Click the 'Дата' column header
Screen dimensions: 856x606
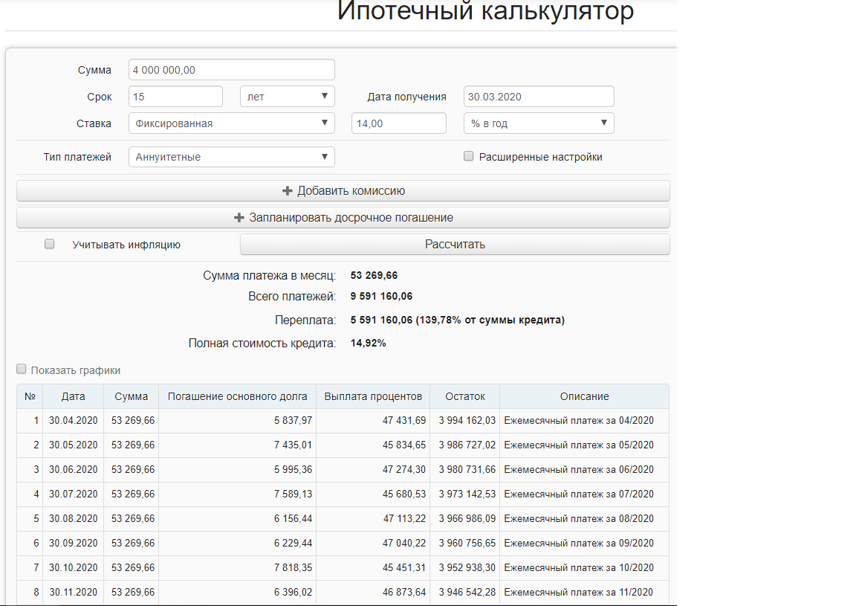coord(73,396)
